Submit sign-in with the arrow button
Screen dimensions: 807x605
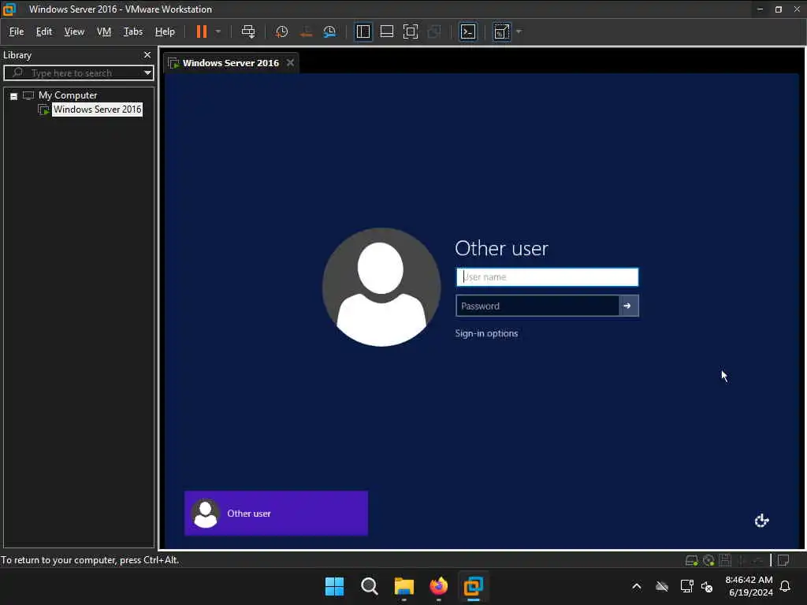click(x=628, y=306)
